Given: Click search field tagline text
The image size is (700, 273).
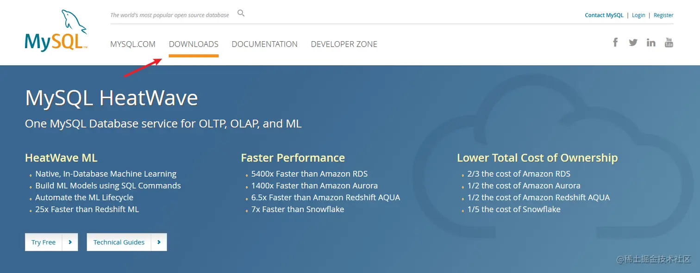Looking at the screenshot, I should (x=169, y=15).
